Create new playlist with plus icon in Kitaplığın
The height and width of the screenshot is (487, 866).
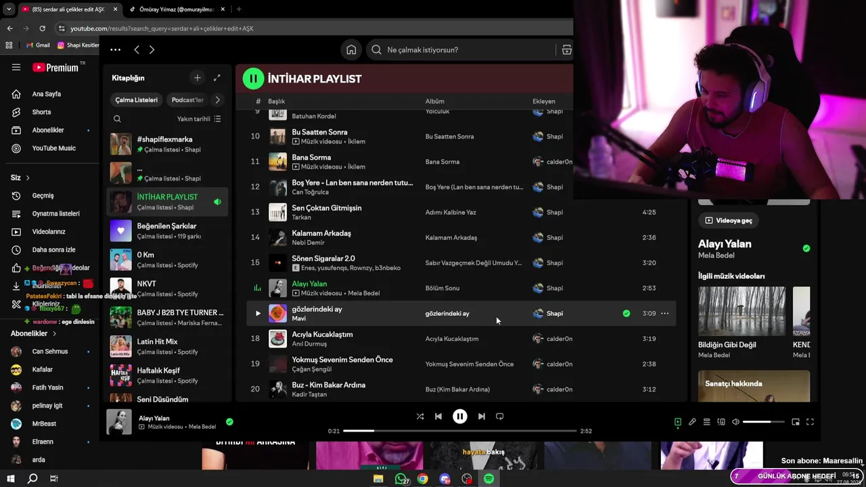(197, 78)
